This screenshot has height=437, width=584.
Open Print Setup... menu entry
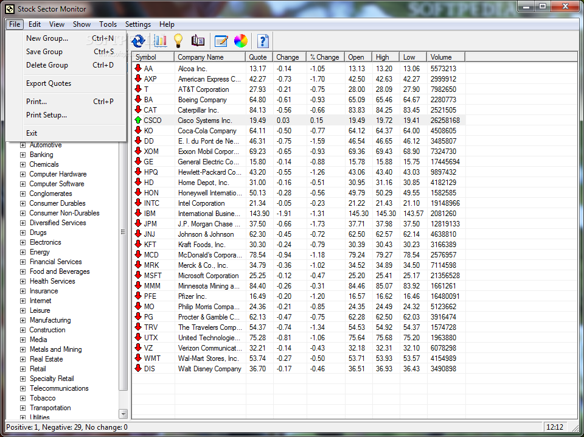click(66, 115)
